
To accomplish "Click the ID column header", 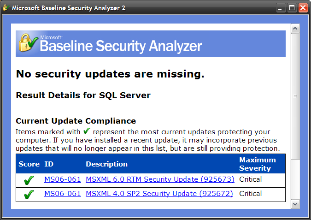I will coord(49,164).
